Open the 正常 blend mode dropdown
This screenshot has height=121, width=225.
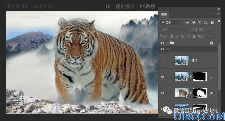[175, 29]
